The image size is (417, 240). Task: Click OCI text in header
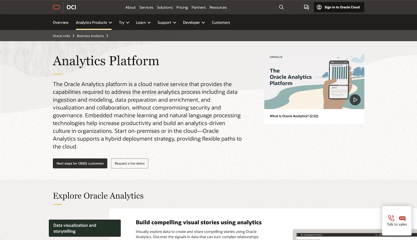pyautogui.click(x=71, y=7)
